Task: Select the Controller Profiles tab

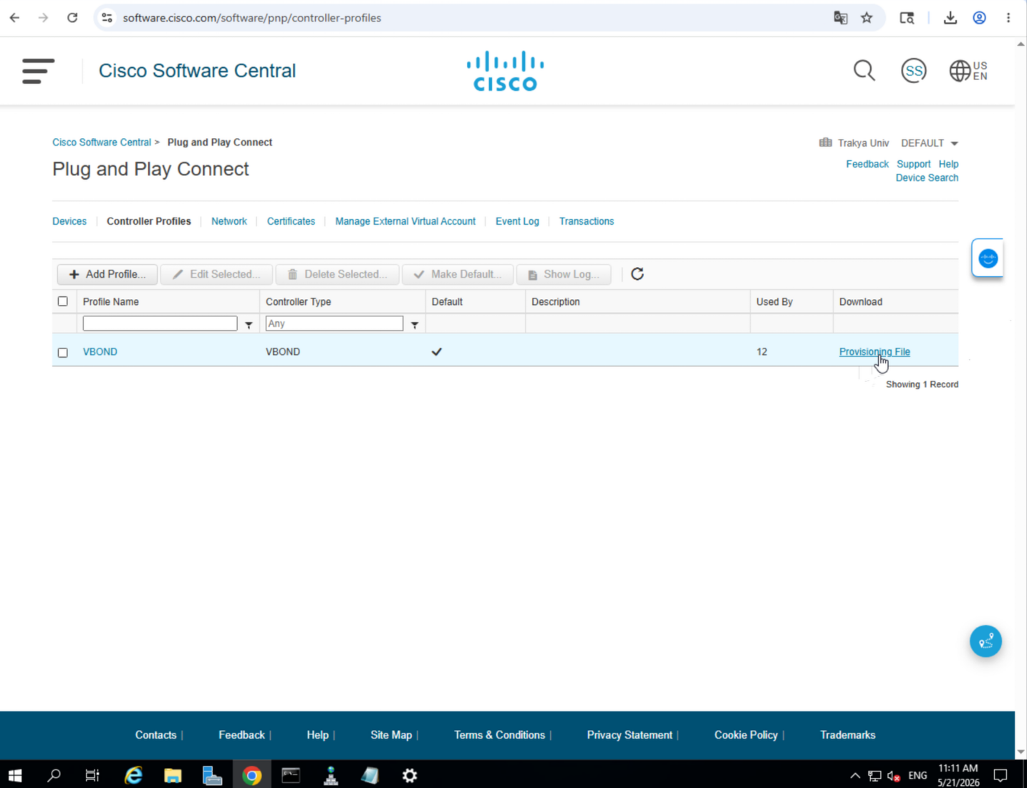Action: pyautogui.click(x=149, y=221)
